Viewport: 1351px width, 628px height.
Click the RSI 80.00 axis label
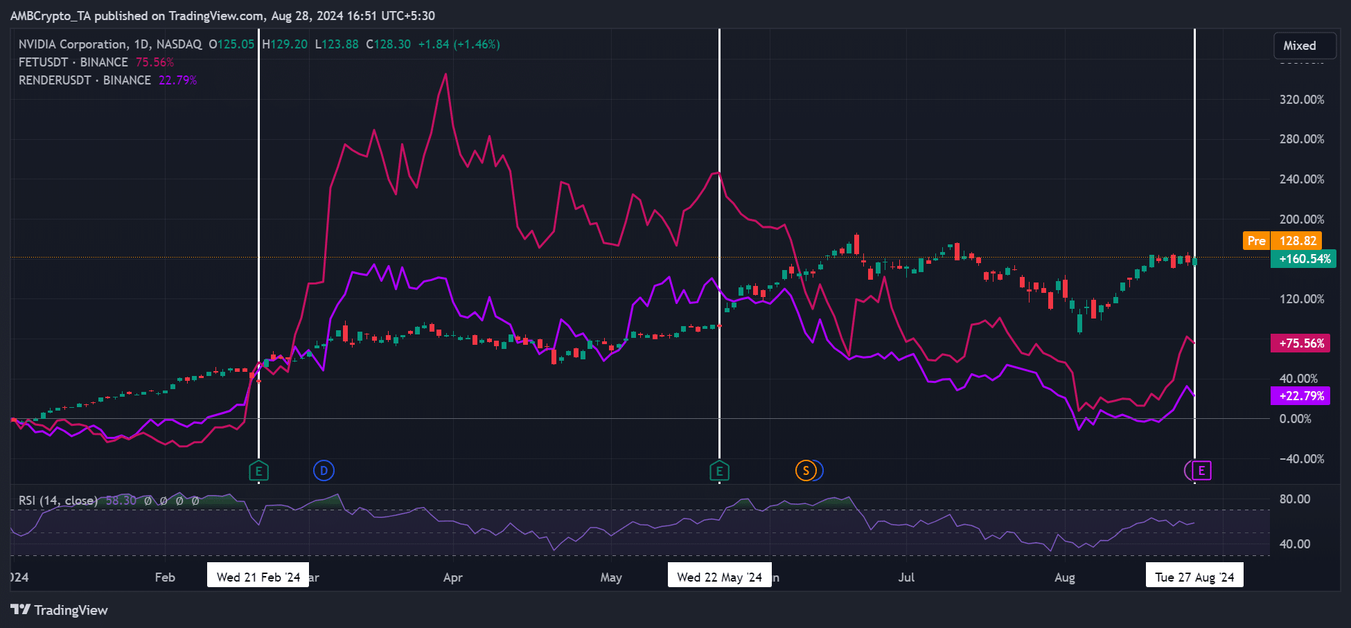[1295, 499]
